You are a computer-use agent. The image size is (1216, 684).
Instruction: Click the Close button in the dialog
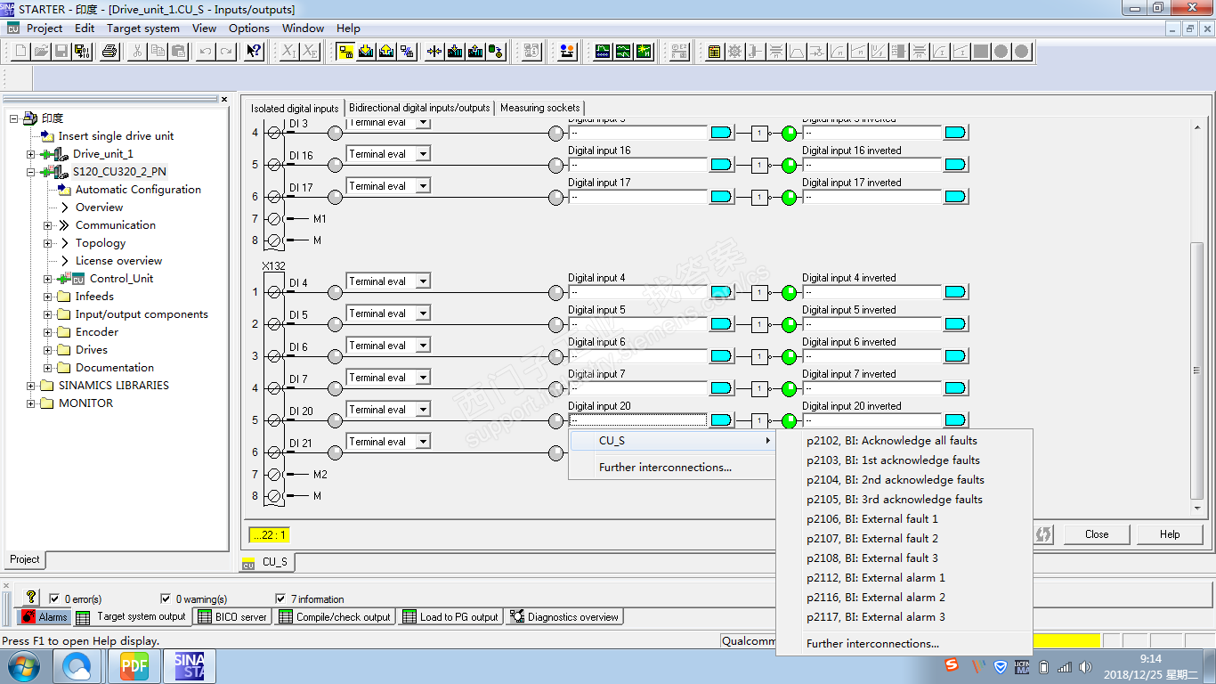pyautogui.click(x=1097, y=534)
